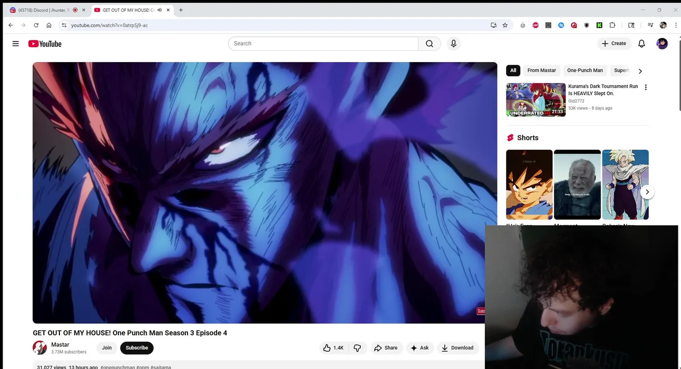The height and width of the screenshot is (369, 681).
Task: Close the YouTube tab
Action: [x=168, y=10]
